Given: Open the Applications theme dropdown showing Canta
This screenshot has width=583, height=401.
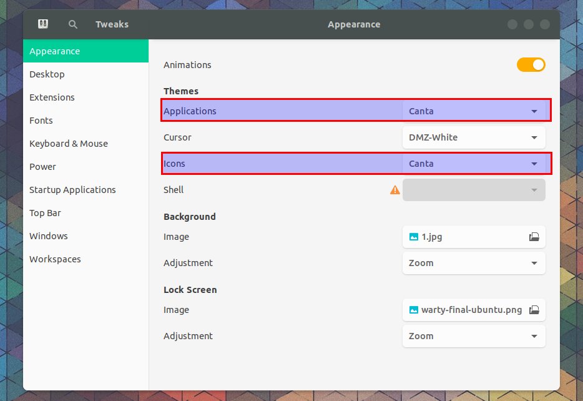Looking at the screenshot, I should tap(473, 111).
